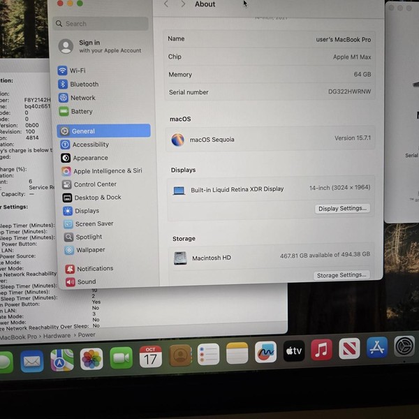Viewport: 419px width, 419px height.
Task: Click the macOS Sequoia logo icon
Action: point(177,140)
